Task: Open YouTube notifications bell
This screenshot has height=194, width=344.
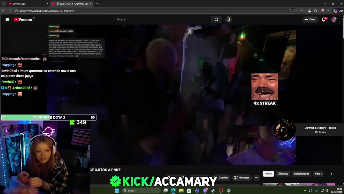Action: click(x=324, y=19)
